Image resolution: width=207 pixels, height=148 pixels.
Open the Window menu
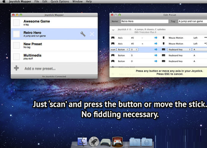[x=77, y=1]
